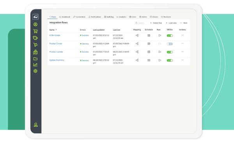This screenshot has width=234, height=150.
Task: View the Success status for Order Create
Action: pyautogui.click(x=84, y=35)
